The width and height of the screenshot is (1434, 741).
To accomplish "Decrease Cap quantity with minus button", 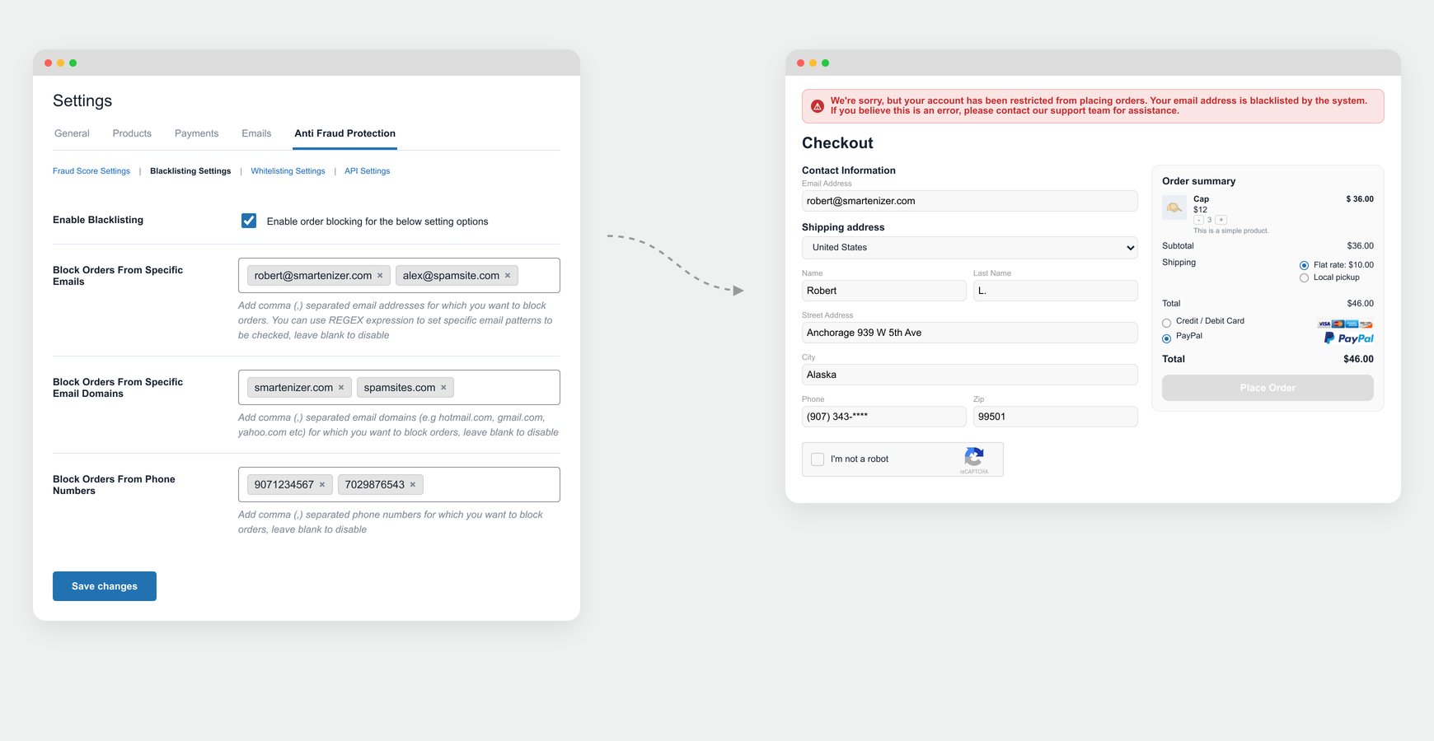I will click(x=1198, y=220).
